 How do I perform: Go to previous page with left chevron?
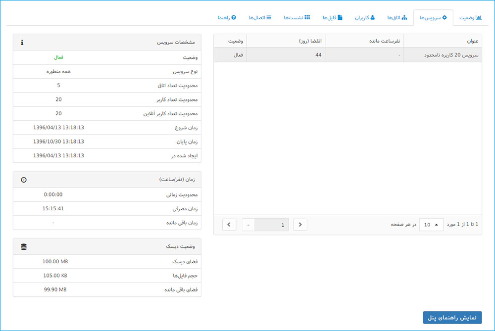[229, 225]
